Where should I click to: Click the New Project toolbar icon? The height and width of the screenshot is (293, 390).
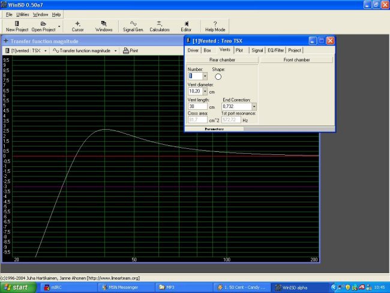pos(17,23)
